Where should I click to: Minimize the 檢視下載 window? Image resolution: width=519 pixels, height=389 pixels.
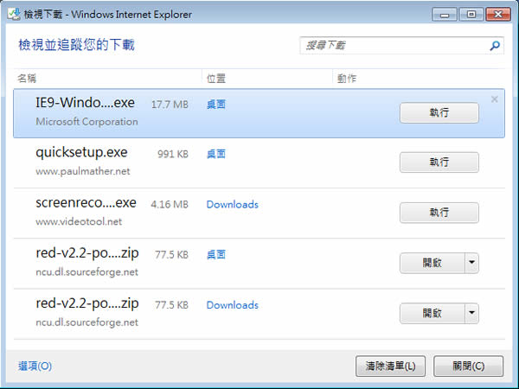click(445, 15)
